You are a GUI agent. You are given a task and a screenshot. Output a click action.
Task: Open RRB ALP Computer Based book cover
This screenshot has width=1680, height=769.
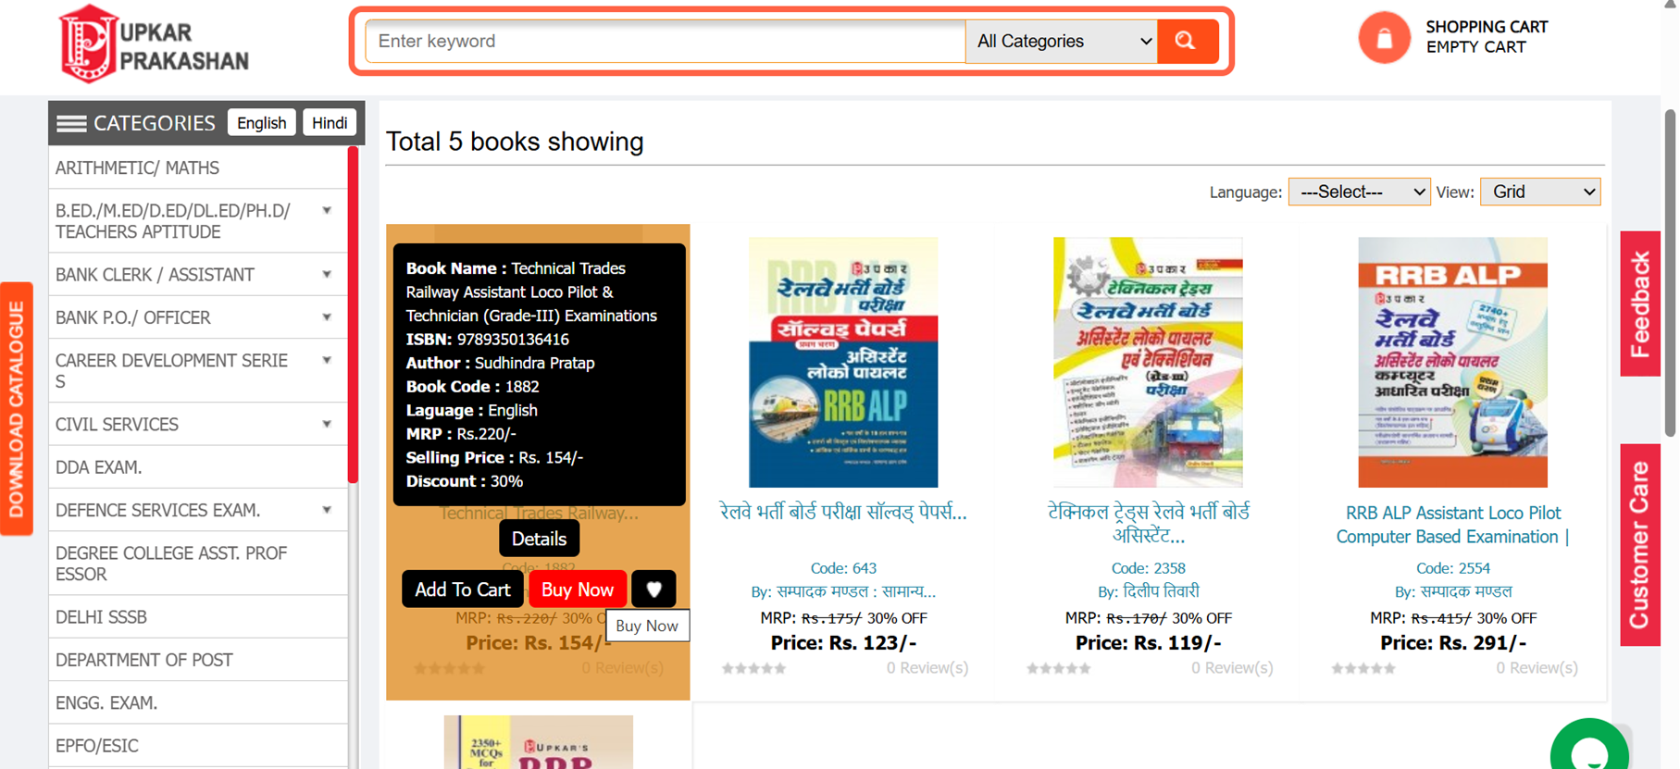1452,362
